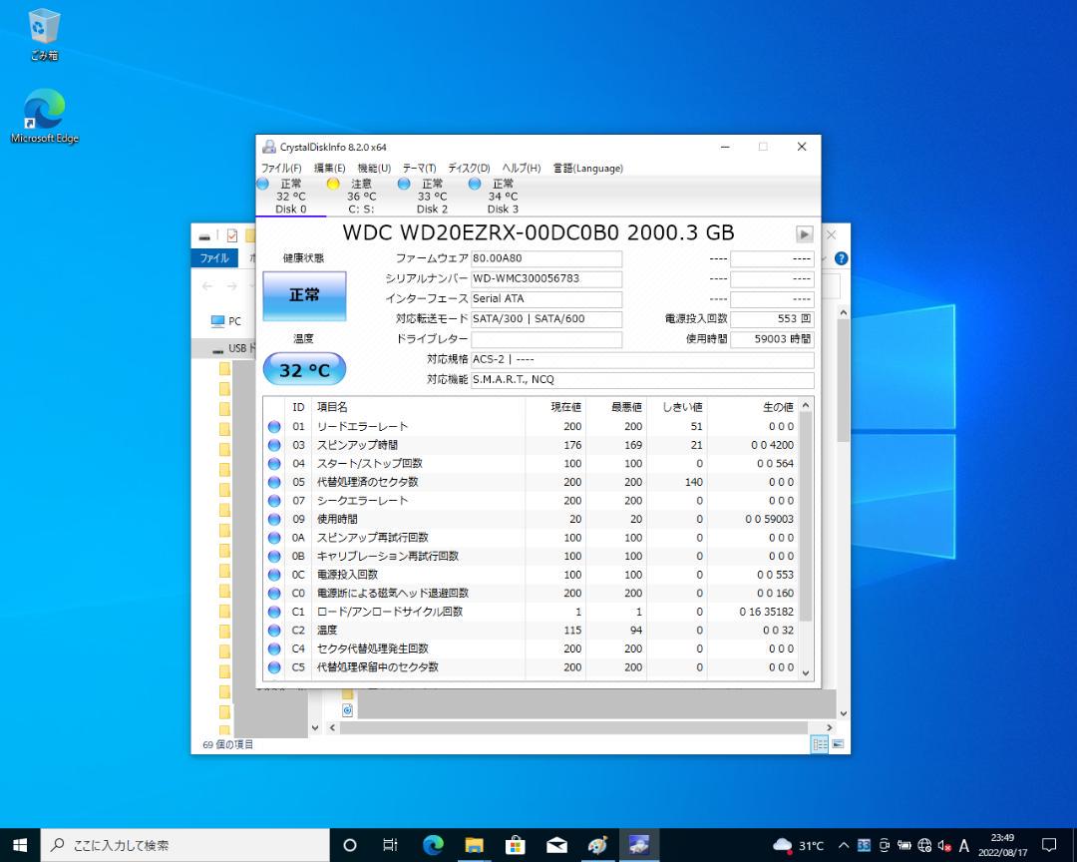Click the 32 °C temperature button
This screenshot has width=1077, height=862.
[x=304, y=370]
